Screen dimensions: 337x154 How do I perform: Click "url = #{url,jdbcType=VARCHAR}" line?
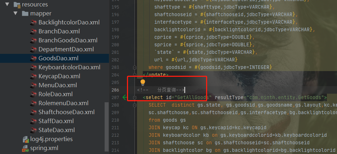tap(196, 60)
